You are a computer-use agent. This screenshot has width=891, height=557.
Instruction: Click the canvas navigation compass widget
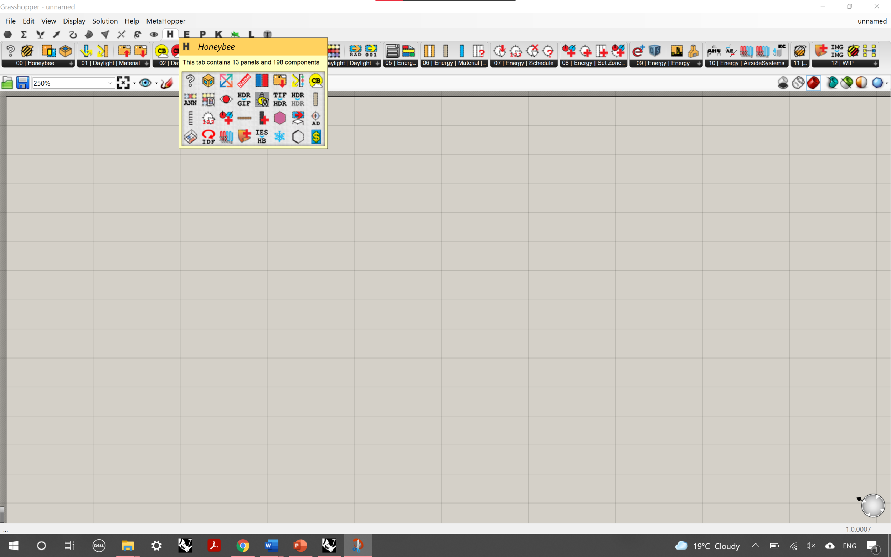872,505
